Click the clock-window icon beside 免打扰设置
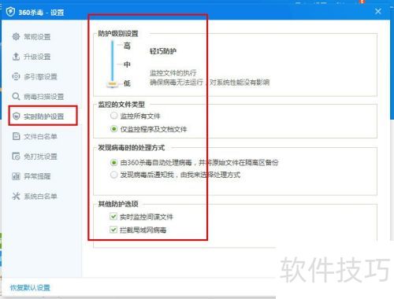 [x=16, y=156]
